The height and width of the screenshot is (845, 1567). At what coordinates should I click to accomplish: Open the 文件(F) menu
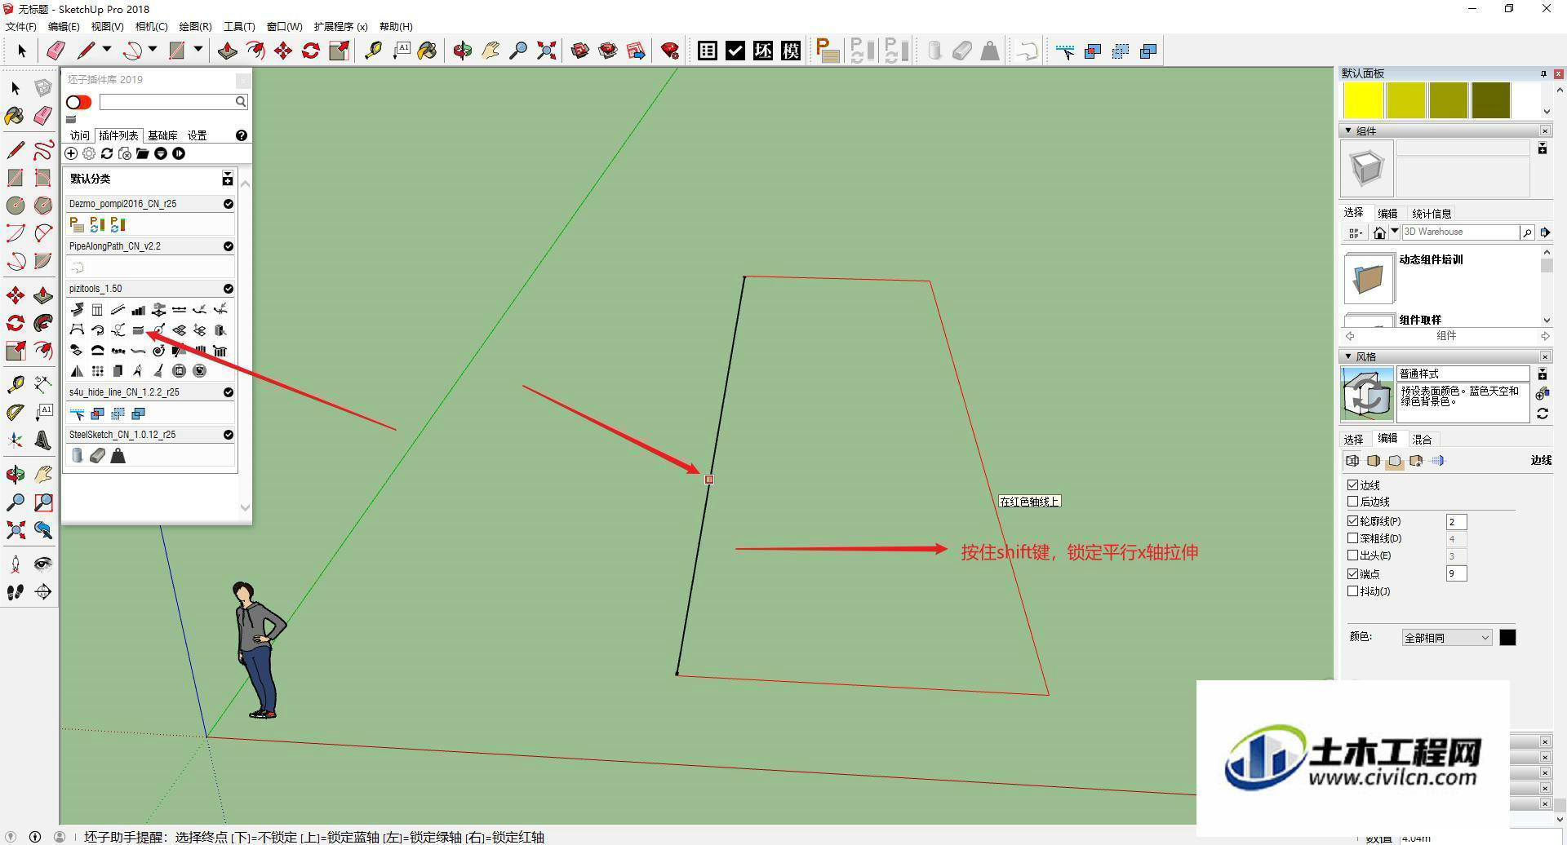pyautogui.click(x=21, y=27)
